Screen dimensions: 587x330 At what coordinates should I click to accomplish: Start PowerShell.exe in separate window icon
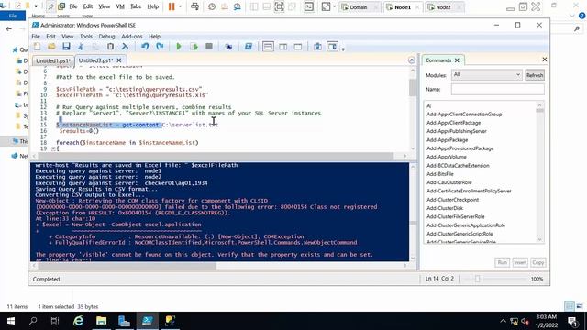tap(249, 47)
